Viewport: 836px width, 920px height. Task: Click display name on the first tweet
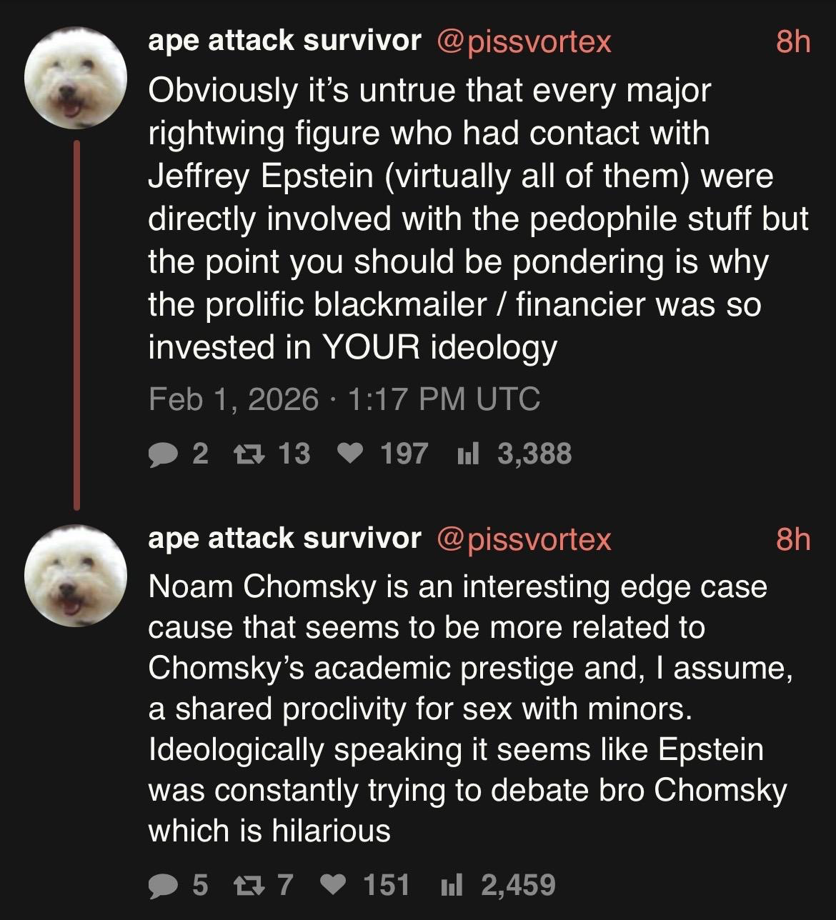click(x=284, y=41)
